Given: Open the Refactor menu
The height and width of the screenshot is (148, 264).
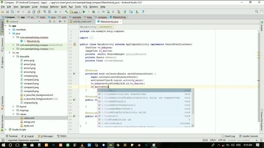Looking at the screenshot, I should coord(54,7).
